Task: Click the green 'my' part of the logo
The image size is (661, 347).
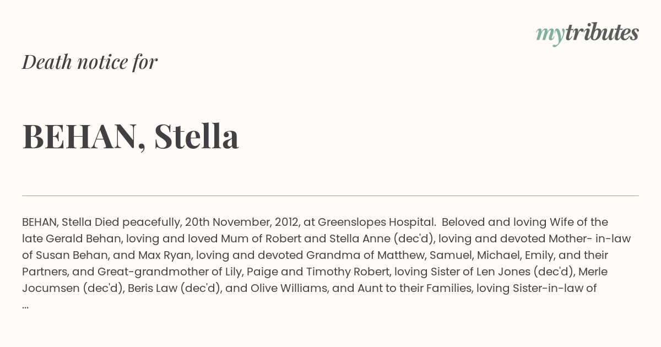Action: [x=550, y=35]
